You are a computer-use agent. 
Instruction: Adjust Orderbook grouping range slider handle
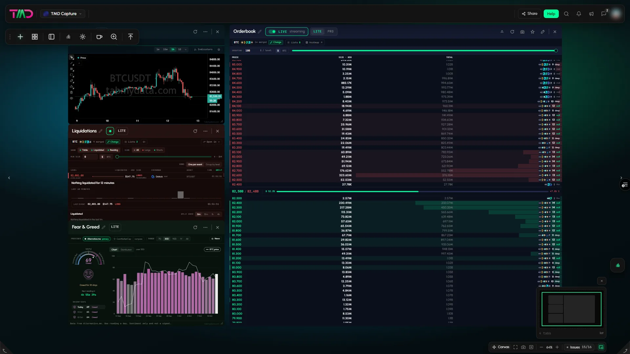556,51
